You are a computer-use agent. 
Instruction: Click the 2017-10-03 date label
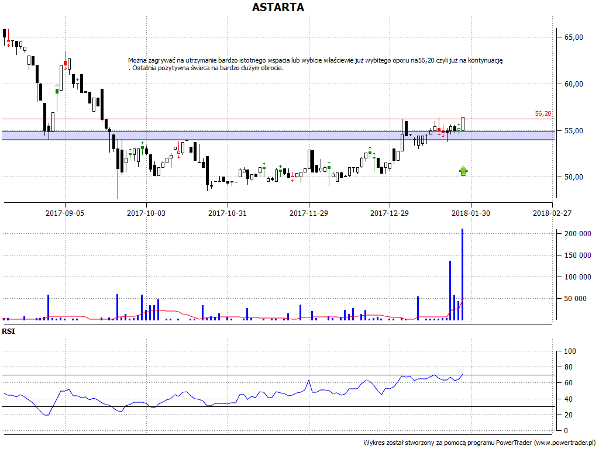(x=146, y=213)
